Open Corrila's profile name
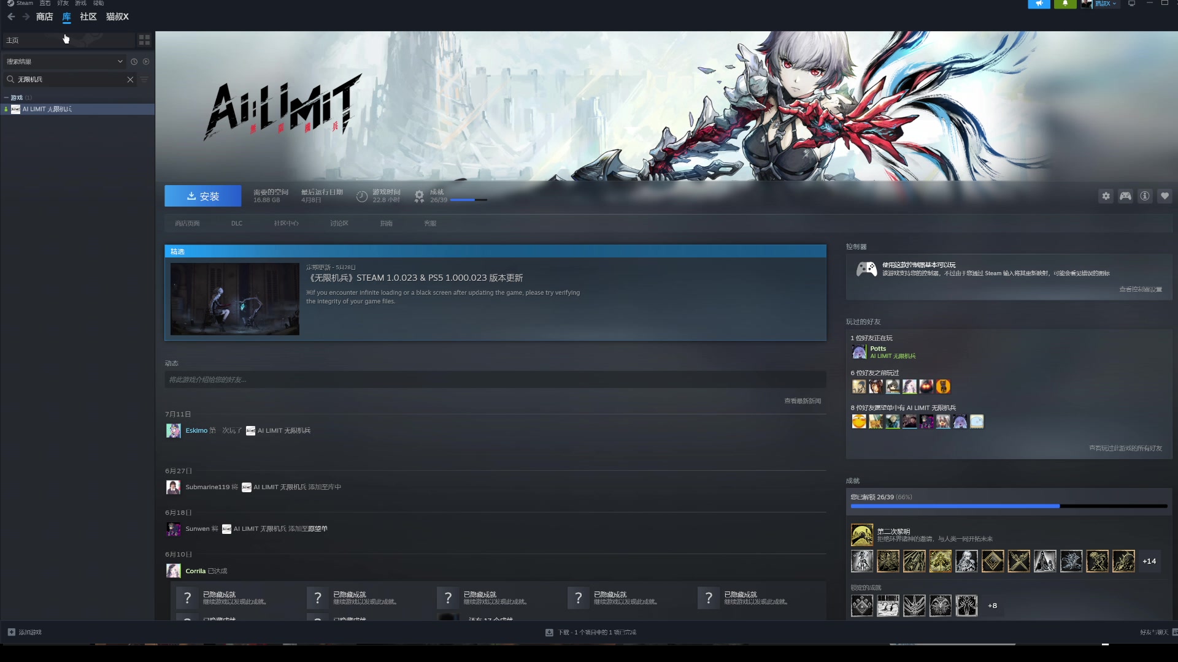The height and width of the screenshot is (662, 1178). [x=195, y=571]
